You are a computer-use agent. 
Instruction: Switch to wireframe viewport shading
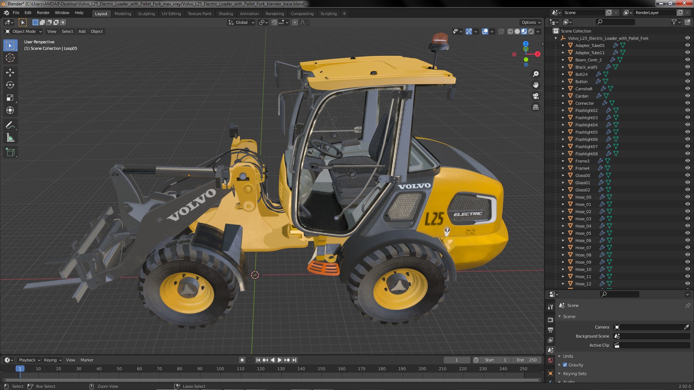point(510,32)
